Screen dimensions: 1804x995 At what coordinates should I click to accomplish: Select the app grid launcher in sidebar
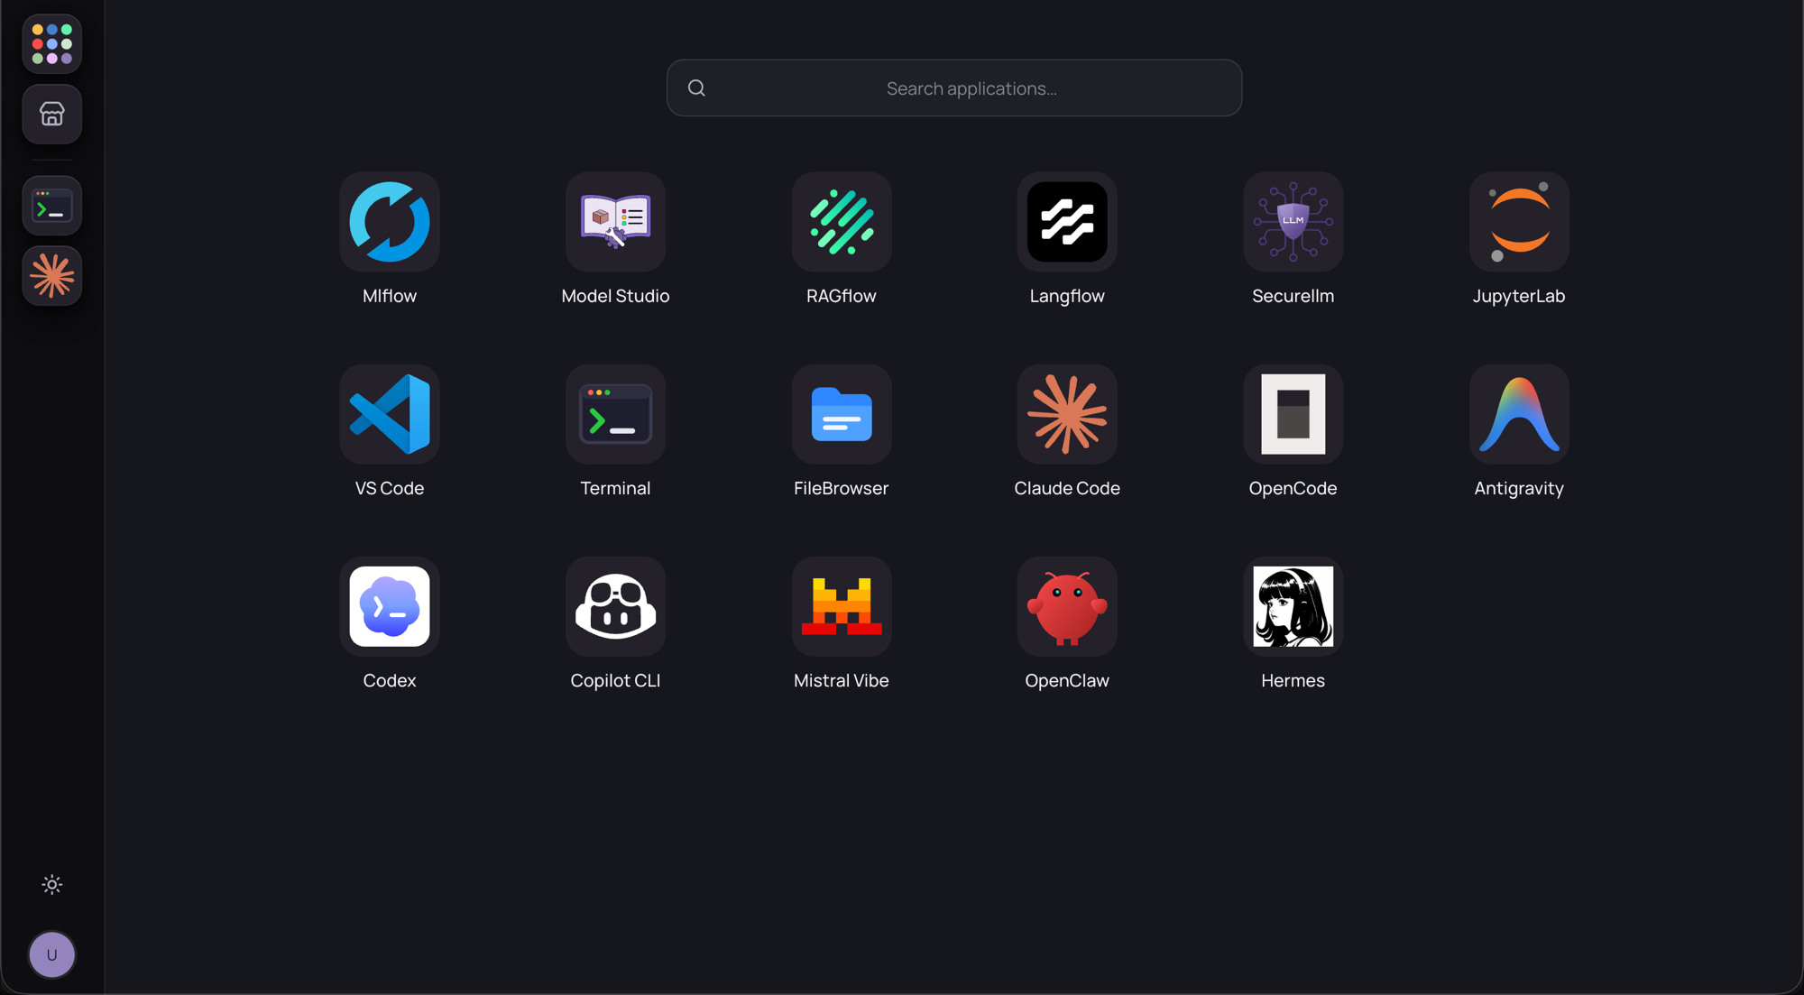pos(52,44)
